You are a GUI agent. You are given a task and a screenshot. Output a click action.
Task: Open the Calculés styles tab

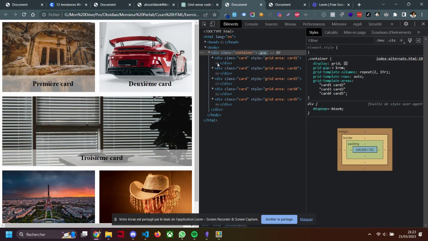331,32
